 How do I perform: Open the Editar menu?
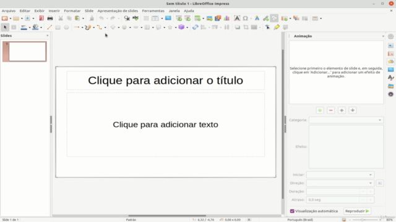tap(25, 11)
